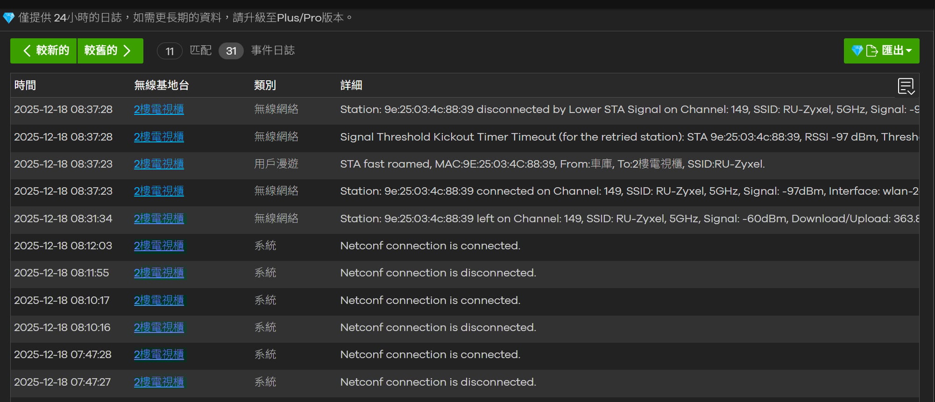The height and width of the screenshot is (402, 935).
Task: Open 2樓電視櫃 link in the 08:12:03 row
Action: (159, 246)
